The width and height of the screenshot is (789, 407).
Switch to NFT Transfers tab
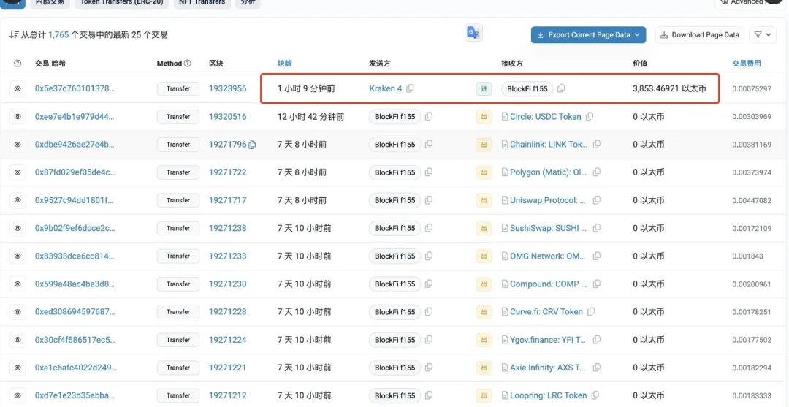point(202,2)
